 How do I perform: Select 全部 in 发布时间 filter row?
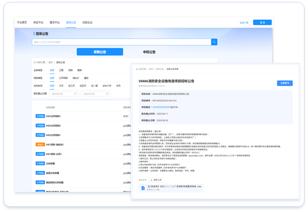coord(52,86)
